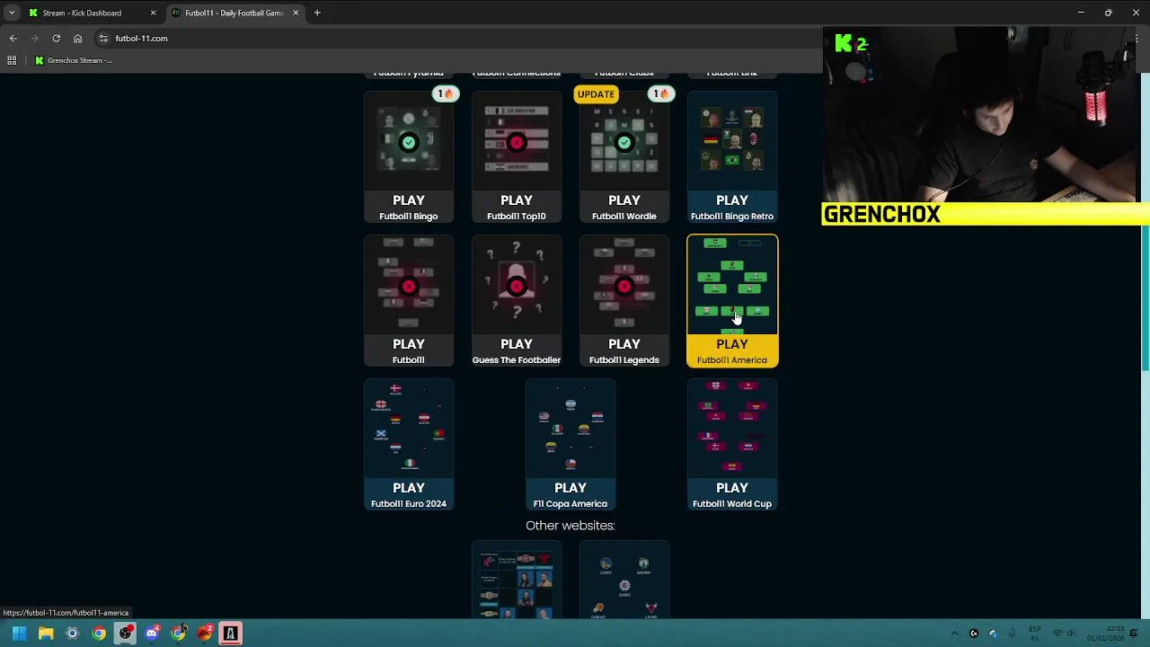This screenshot has width=1150, height=647.
Task: Click the green checkmark on Wordle card
Action: coord(624,142)
